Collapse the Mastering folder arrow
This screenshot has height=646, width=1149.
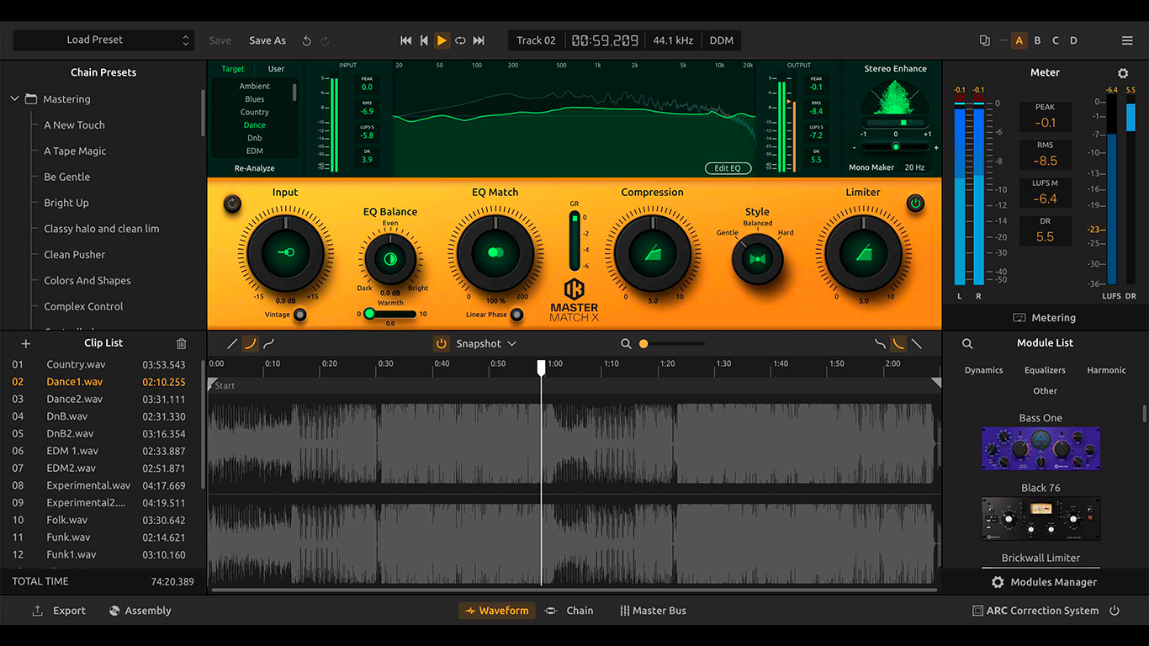(14, 99)
